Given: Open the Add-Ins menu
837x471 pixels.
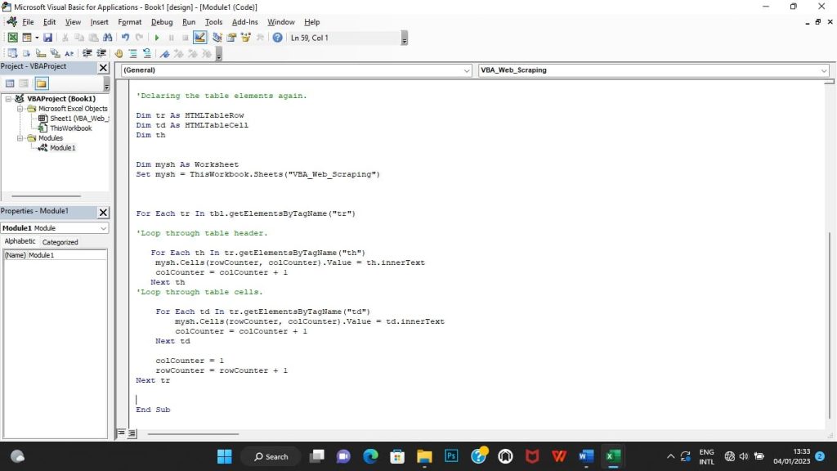Looking at the screenshot, I should [245, 22].
